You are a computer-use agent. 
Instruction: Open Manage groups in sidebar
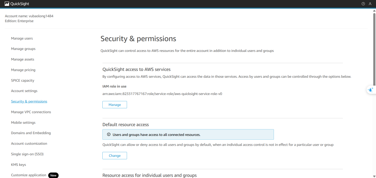pos(23,49)
